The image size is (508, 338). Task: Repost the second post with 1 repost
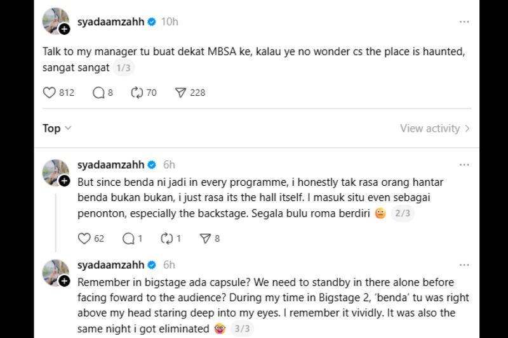pos(167,238)
